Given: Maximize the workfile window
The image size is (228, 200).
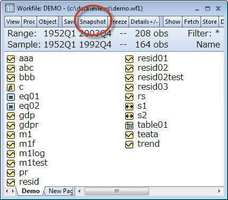Looking at the screenshot, I should (208, 8).
